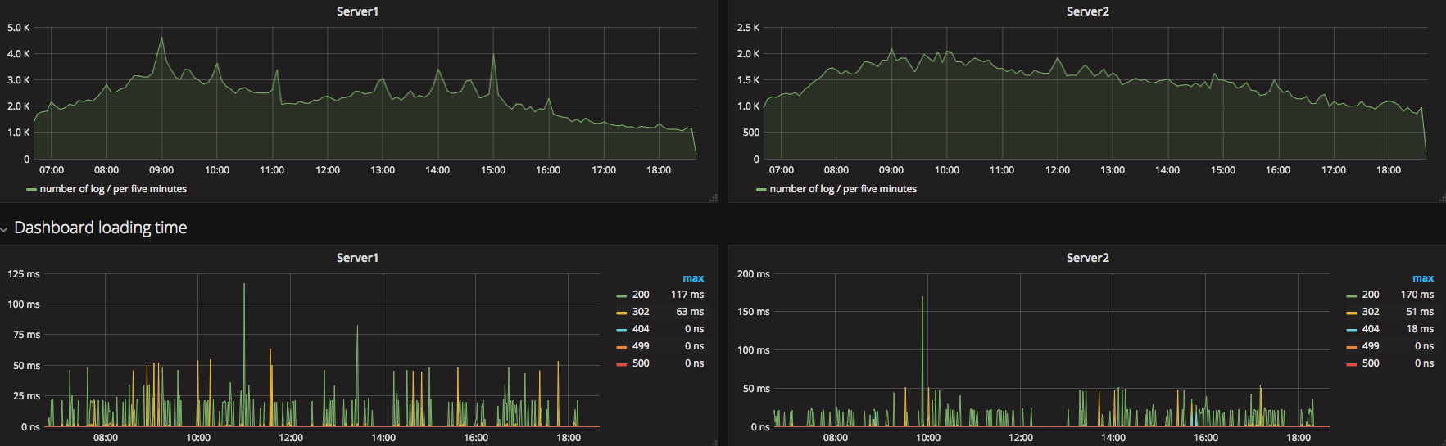Click the resize handle of the top Server2 panel
Viewport: 1446px width, 446px height.
[x=1442, y=198]
